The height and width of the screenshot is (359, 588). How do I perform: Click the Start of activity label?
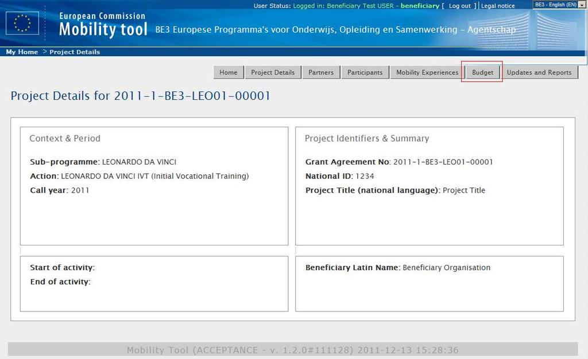pyautogui.click(x=62, y=268)
